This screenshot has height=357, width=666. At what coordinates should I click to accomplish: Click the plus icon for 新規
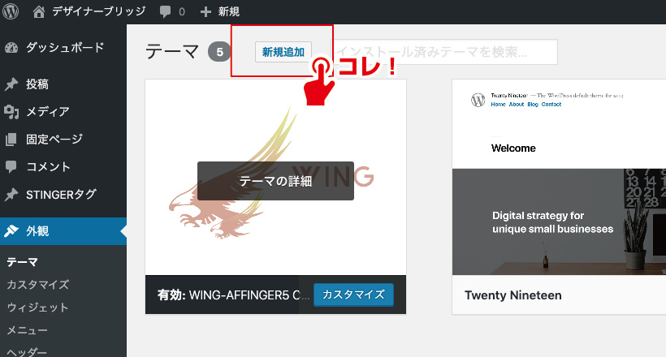click(x=205, y=12)
